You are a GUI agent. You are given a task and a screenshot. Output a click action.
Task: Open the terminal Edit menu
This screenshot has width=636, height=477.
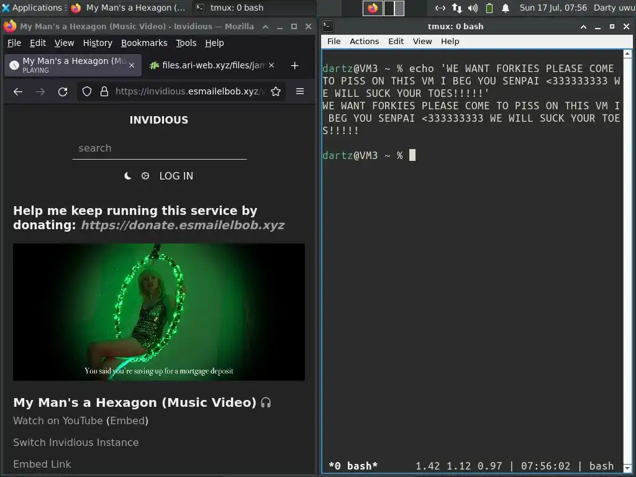tap(396, 42)
